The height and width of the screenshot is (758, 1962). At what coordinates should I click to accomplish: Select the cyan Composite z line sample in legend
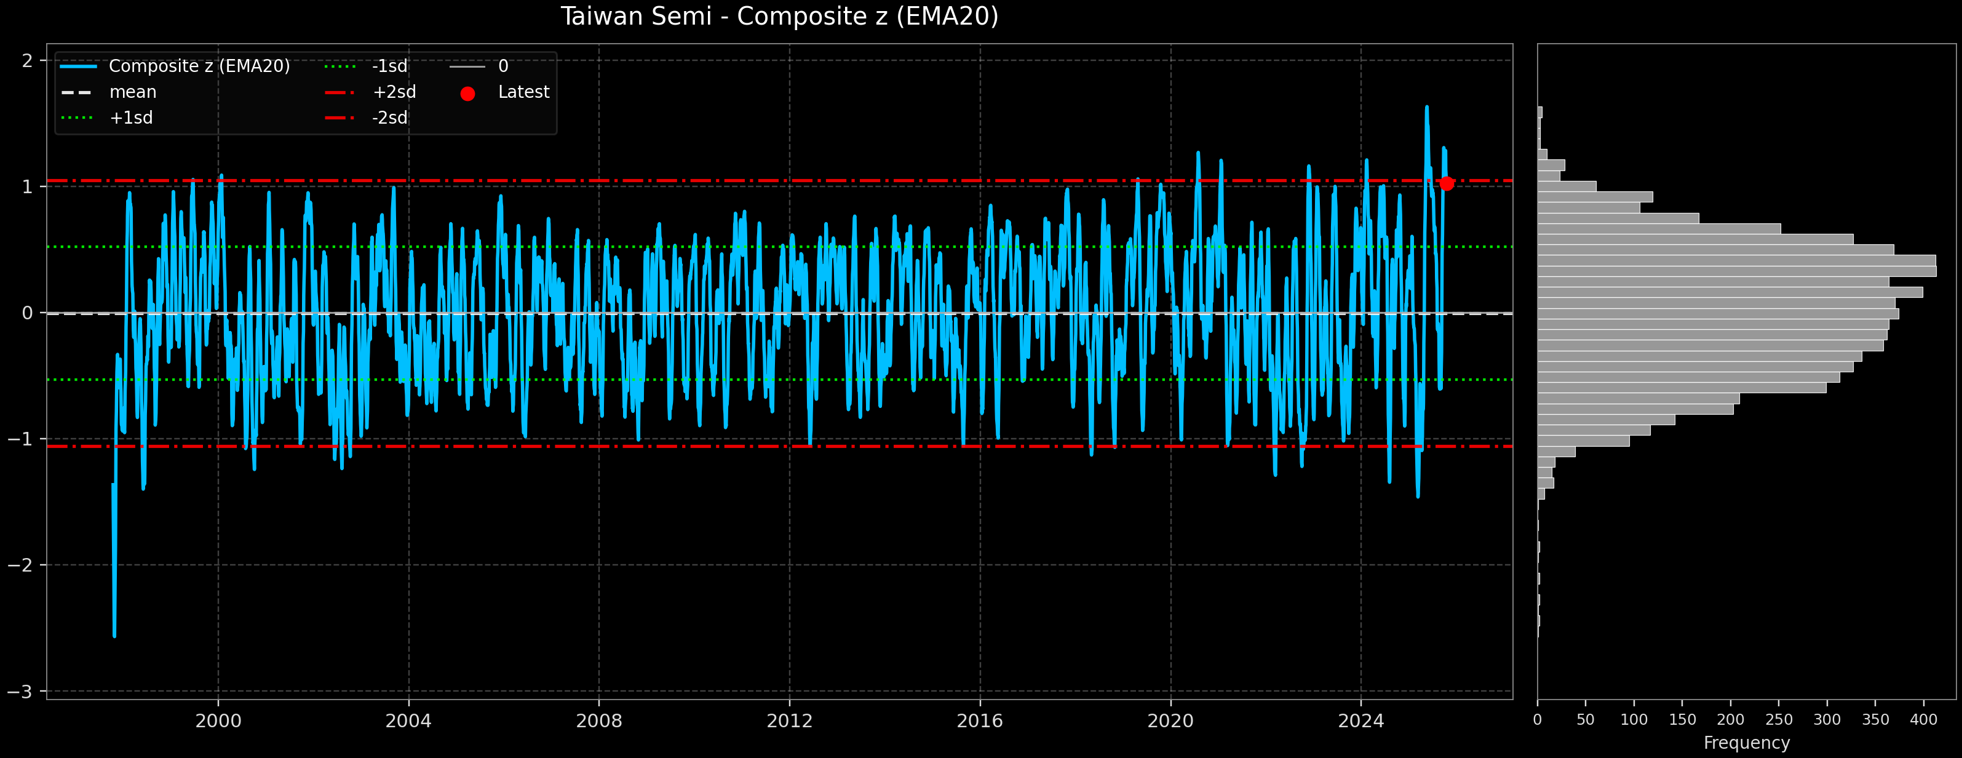pos(79,65)
